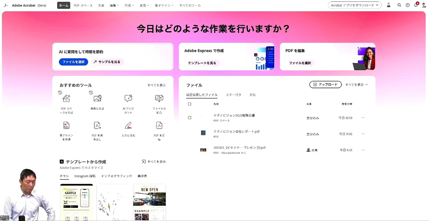Toggle the select-all files checkbox
This screenshot has width=429, height=221.
(x=189, y=104)
